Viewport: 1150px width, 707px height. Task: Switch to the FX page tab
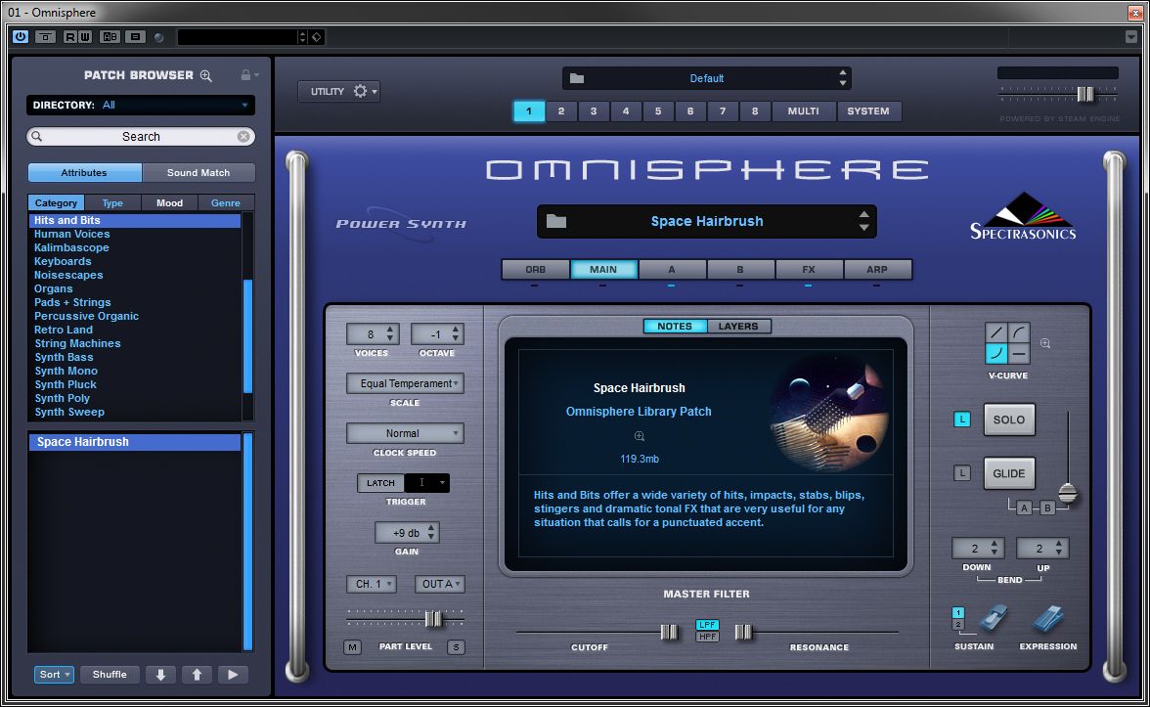808,269
